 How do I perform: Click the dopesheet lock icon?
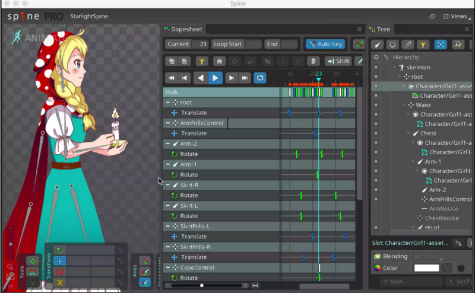point(219,62)
